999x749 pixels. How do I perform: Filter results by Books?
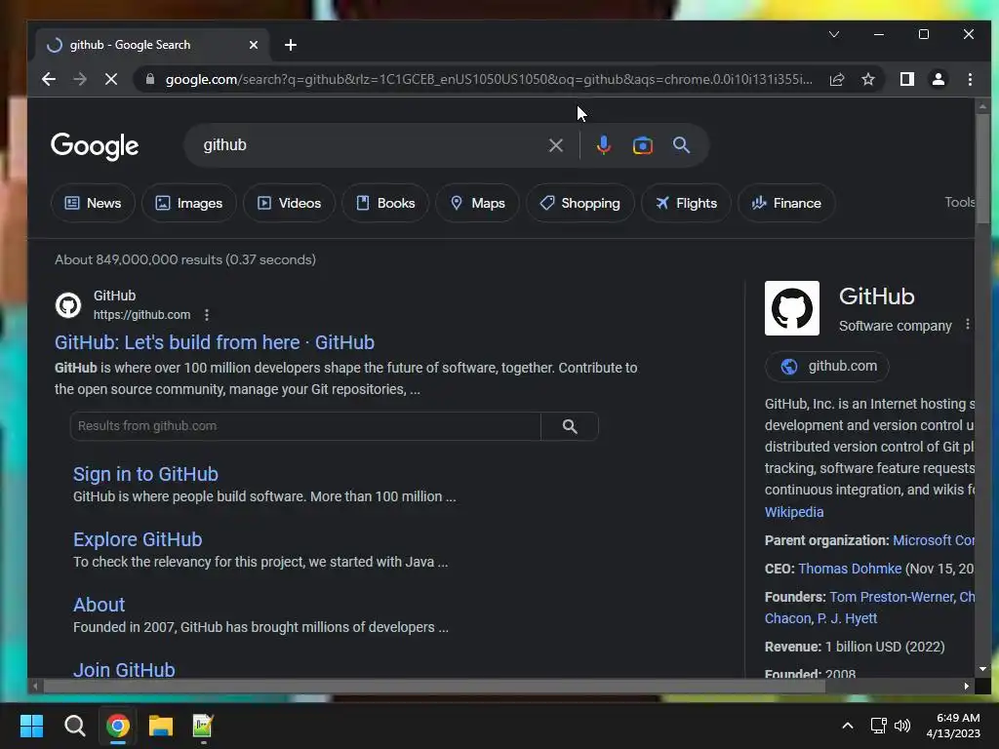pyautogui.click(x=385, y=203)
